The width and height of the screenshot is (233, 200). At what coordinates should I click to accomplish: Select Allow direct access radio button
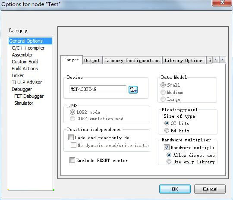click(x=169, y=155)
